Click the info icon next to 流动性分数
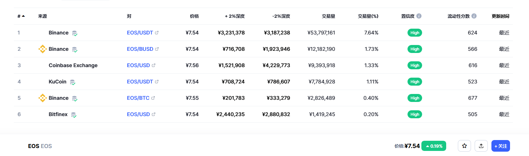 [474, 16]
